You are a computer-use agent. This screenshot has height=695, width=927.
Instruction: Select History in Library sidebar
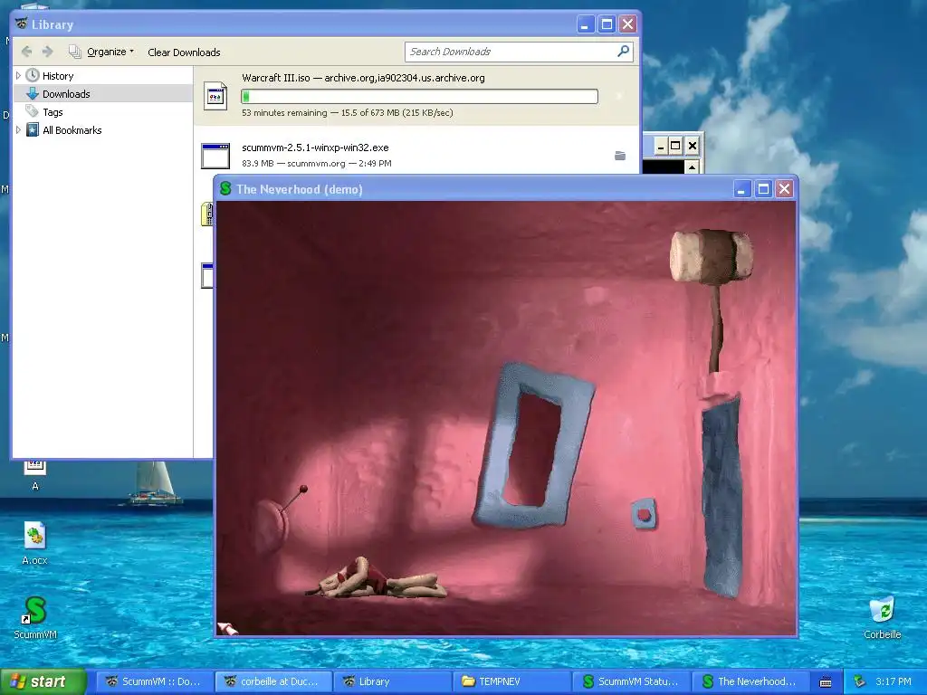[58, 76]
